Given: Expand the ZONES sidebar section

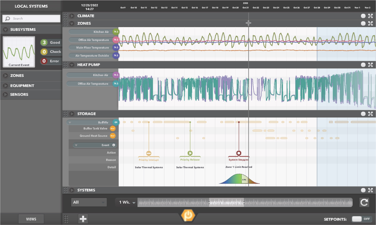Looking at the screenshot, I should [5, 75].
